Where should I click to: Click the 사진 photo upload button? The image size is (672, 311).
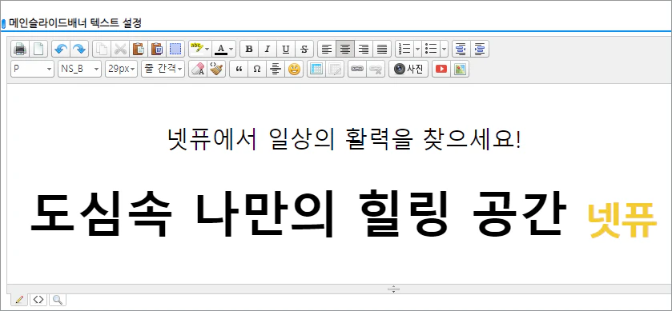pyautogui.click(x=408, y=69)
